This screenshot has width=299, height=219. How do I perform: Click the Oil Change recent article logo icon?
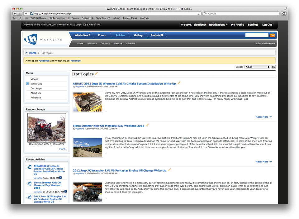point(29,198)
